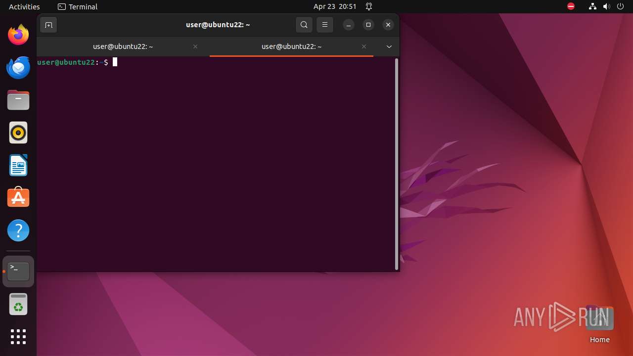Close the second terminal tab
The height and width of the screenshot is (356, 633).
click(364, 46)
